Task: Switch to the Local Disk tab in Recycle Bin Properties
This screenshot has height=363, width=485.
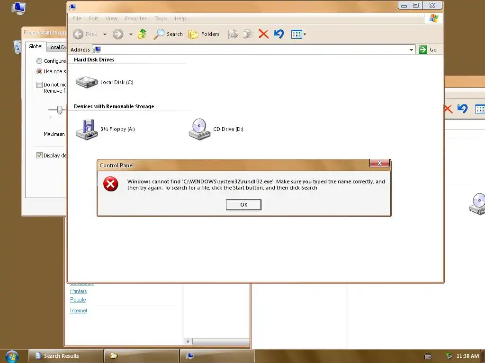Action: click(57, 47)
